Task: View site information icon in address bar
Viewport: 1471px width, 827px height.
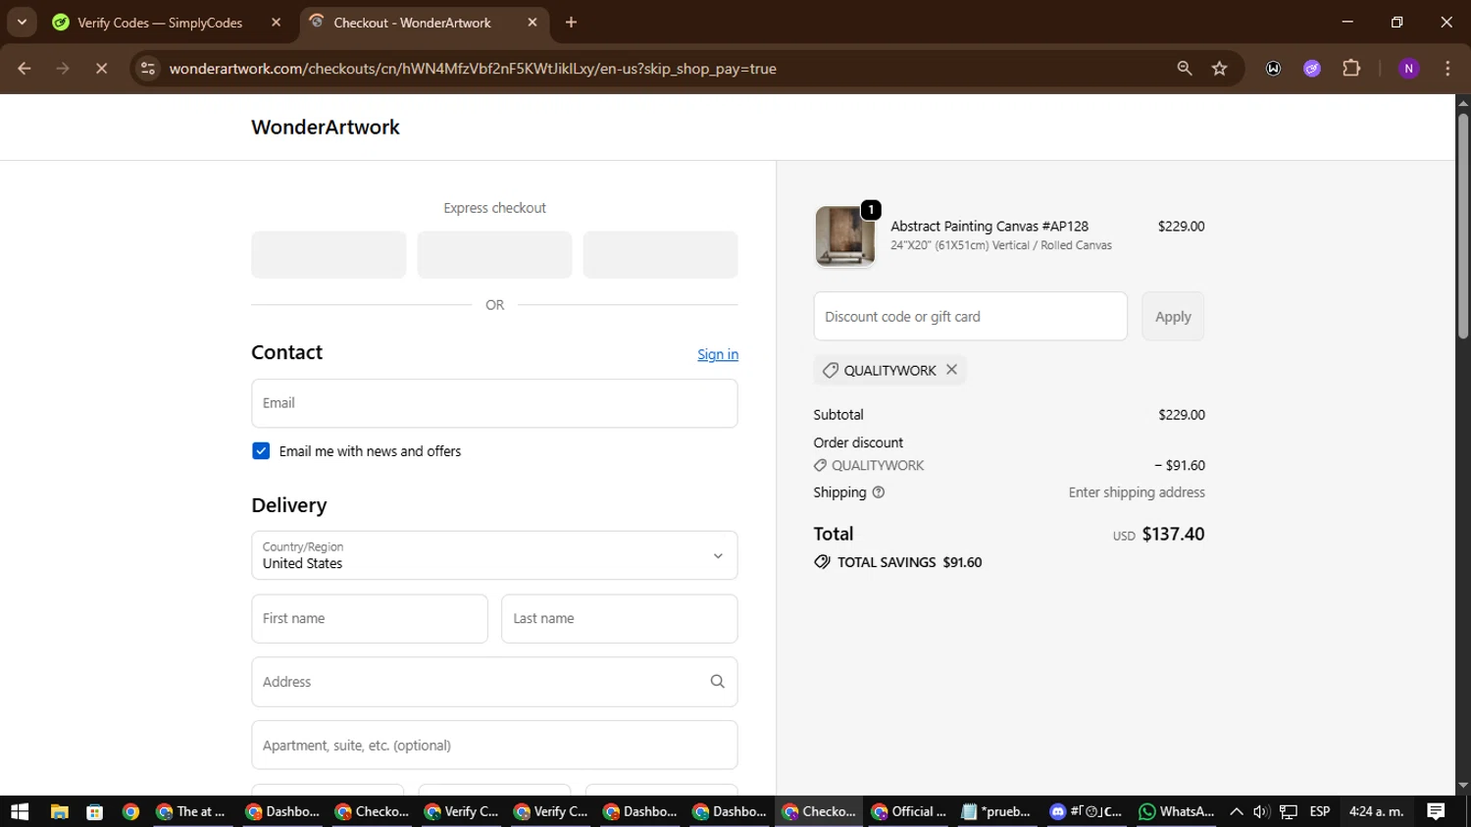Action: [x=148, y=69]
